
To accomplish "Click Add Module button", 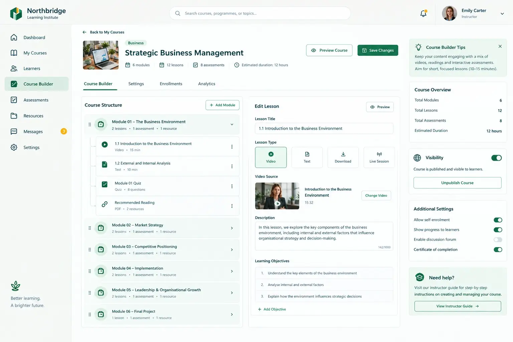I will (x=222, y=105).
